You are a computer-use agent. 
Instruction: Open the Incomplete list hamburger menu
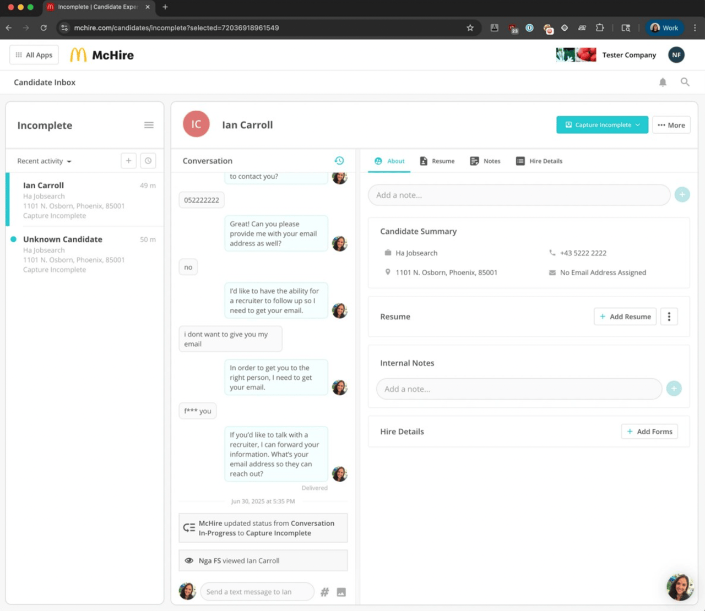(149, 125)
